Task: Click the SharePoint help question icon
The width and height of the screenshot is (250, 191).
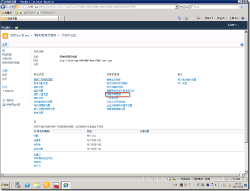Action: (242, 45)
